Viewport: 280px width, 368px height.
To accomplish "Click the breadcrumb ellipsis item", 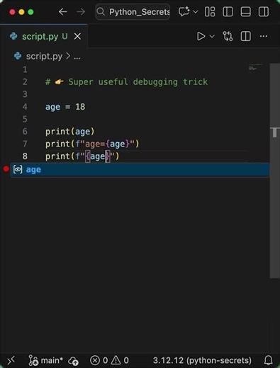I will pyautogui.click(x=77, y=57).
